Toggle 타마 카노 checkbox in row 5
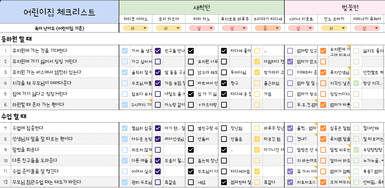The height and width of the screenshot is (188, 385). (191, 94)
